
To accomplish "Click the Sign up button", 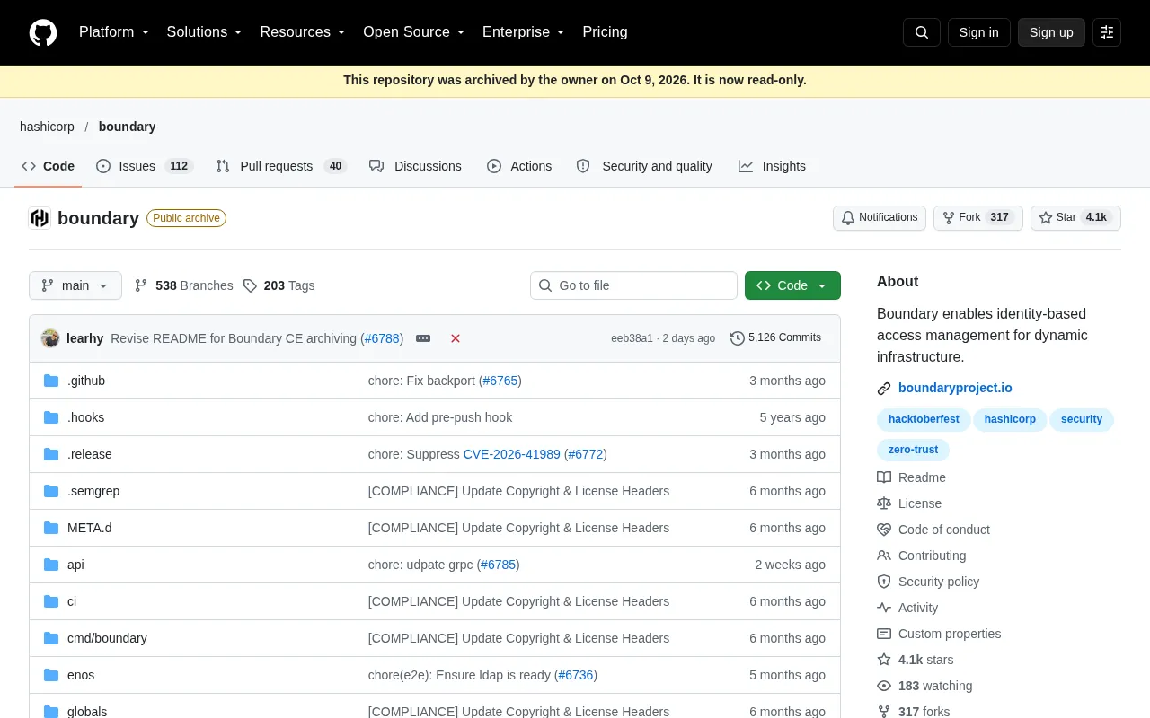I will (1051, 32).
